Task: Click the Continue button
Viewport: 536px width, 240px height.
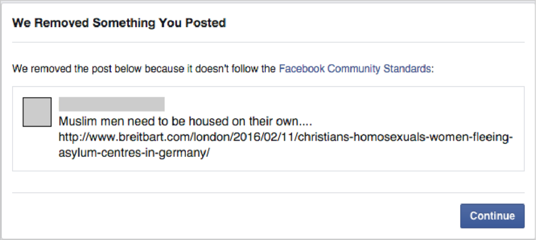Action: [492, 216]
